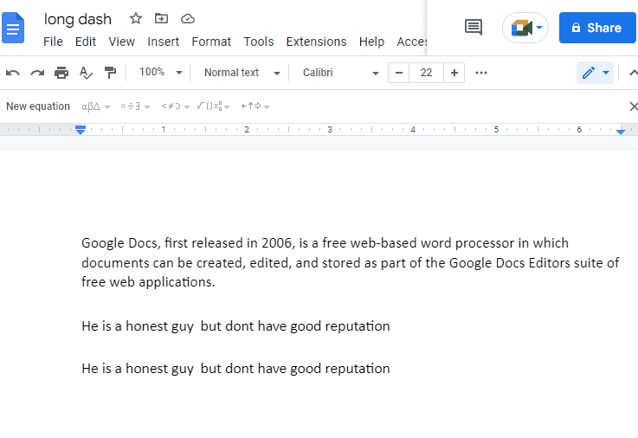Open the Tools menu

pos(259,42)
